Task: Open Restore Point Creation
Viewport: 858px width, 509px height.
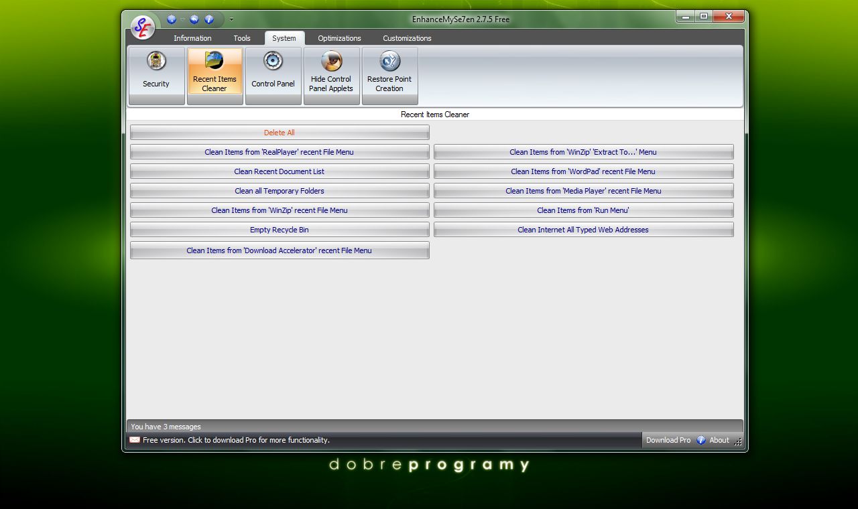Action: click(389, 76)
